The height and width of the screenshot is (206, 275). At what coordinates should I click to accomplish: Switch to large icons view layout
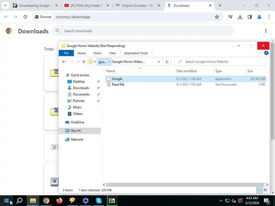tap(265, 190)
